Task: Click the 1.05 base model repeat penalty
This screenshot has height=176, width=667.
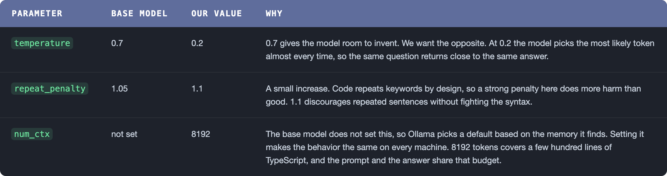Action: pyautogui.click(x=119, y=89)
